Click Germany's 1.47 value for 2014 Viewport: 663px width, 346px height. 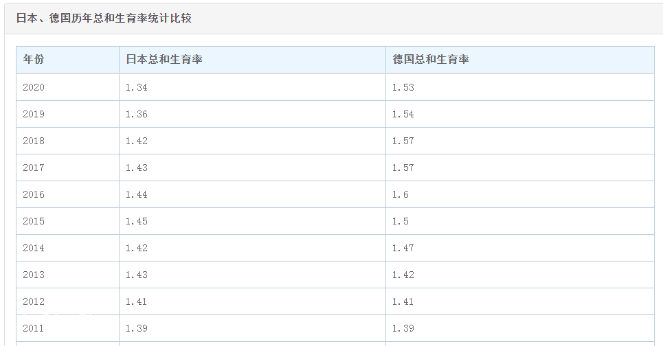click(x=403, y=248)
